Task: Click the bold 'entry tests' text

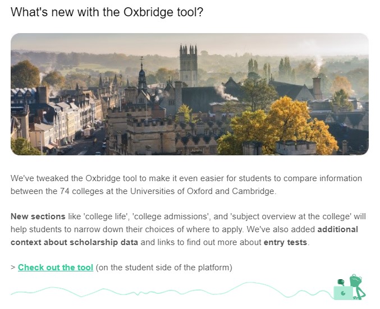Action: pos(286,242)
